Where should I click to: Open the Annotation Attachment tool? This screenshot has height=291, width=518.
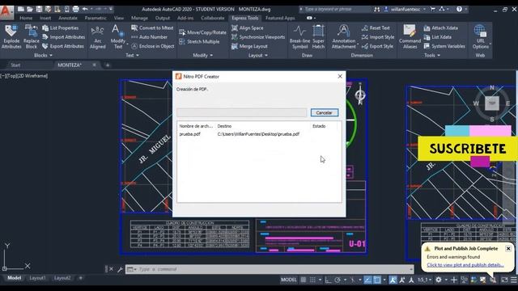pos(343,37)
